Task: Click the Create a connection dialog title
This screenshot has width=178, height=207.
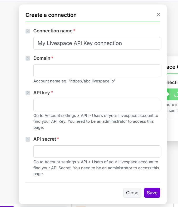Action: pyautogui.click(x=51, y=15)
